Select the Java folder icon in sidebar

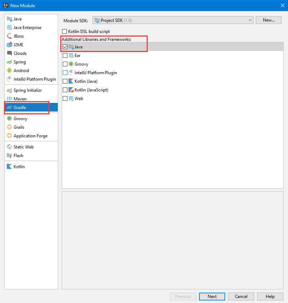9,19
